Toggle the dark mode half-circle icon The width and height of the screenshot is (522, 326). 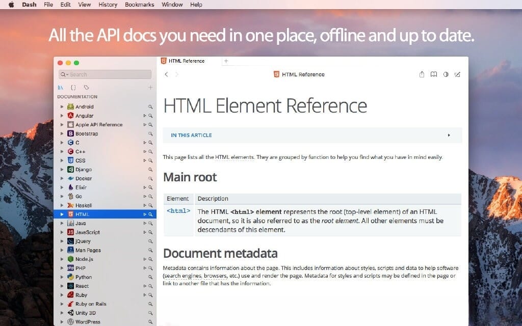446,74
